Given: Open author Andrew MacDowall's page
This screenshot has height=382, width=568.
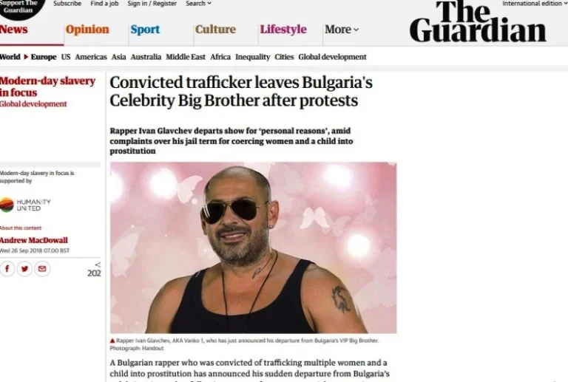Looking at the screenshot, I should [34, 240].
